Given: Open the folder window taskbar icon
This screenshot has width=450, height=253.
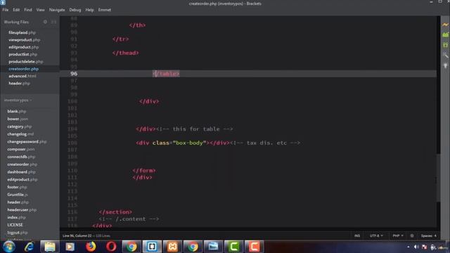Looking at the screenshot, I should point(213,247).
